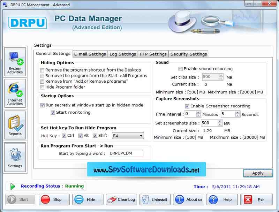The height and width of the screenshot is (212, 279).
Task: Open the F4 hot key dropdown
Action: point(128,136)
